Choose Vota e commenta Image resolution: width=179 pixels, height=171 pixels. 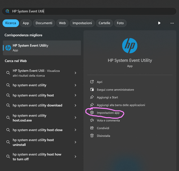[108, 120]
